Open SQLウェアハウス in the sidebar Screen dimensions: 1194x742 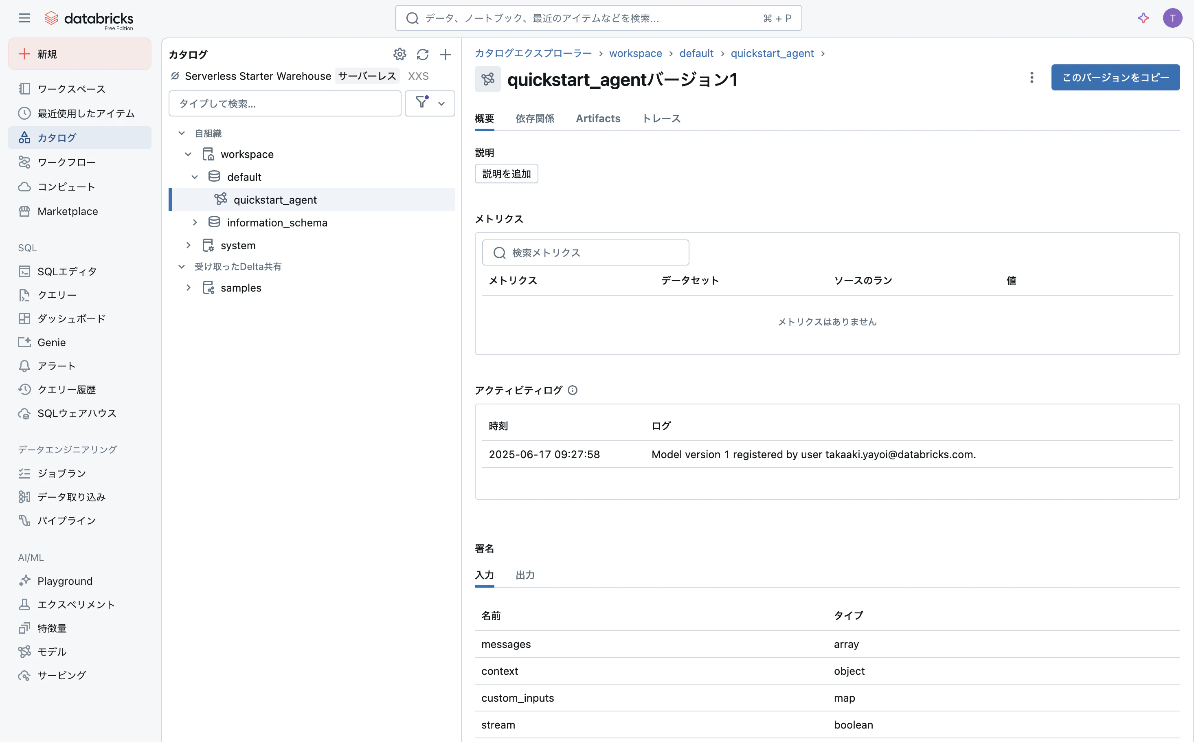click(x=79, y=413)
